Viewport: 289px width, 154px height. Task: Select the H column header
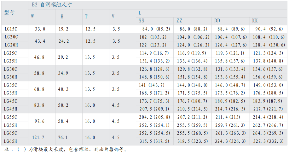(62, 17)
